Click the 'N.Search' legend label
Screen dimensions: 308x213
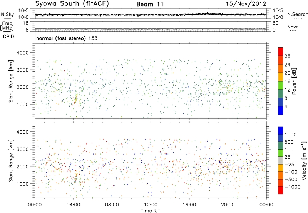[298, 14]
